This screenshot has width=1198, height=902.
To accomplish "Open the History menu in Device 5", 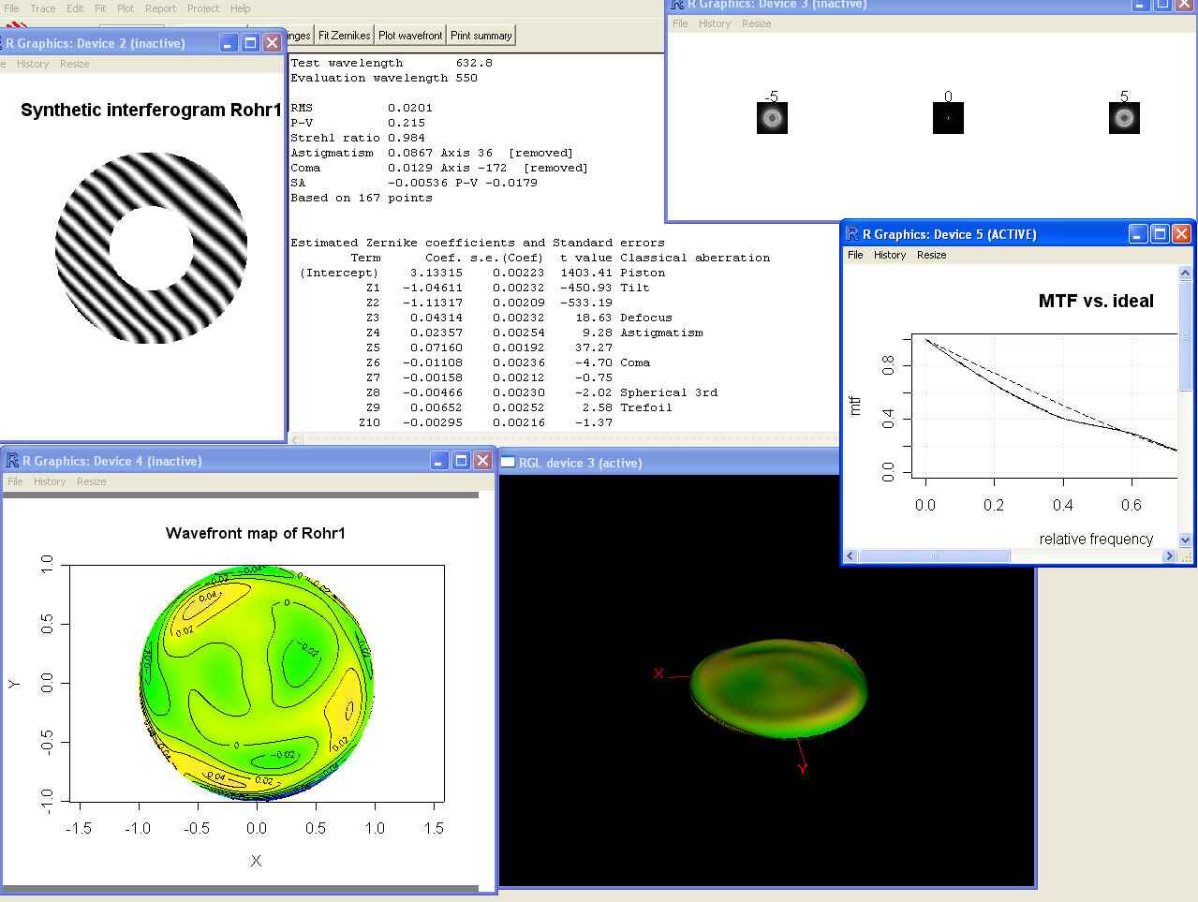I will 889,255.
